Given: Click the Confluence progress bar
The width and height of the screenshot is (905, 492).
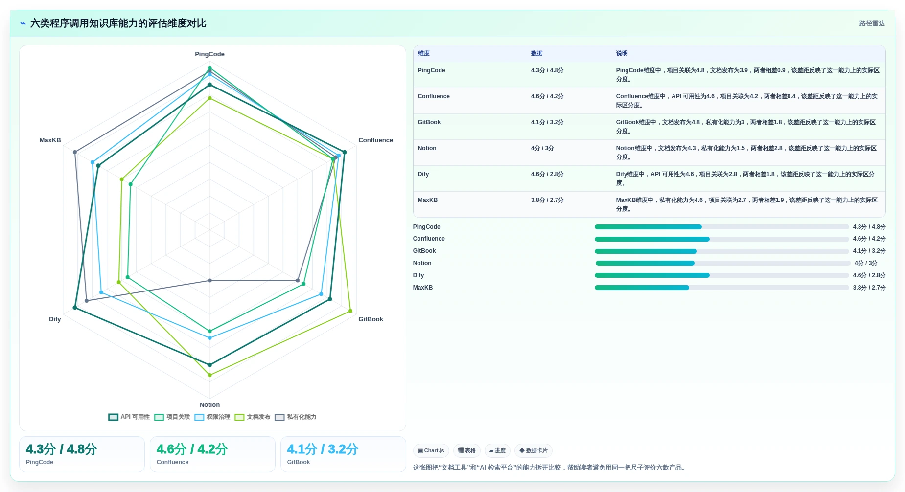Looking at the screenshot, I should pyautogui.click(x=721, y=239).
